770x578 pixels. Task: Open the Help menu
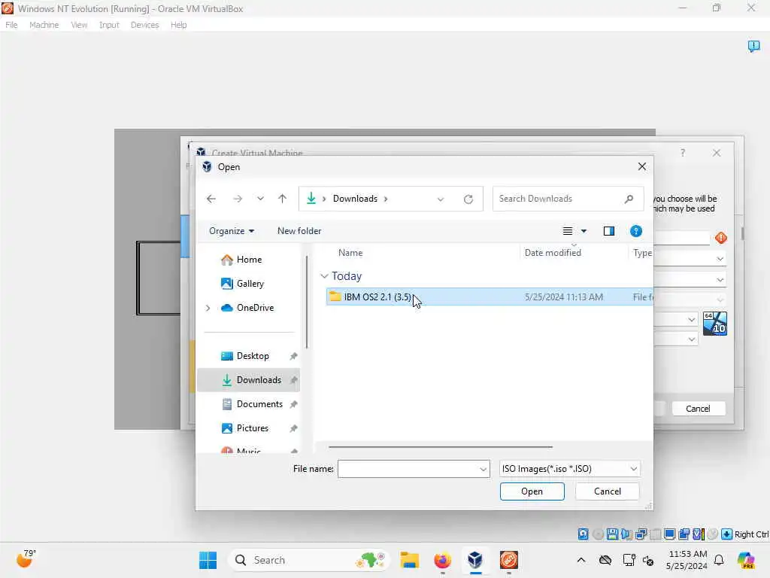pos(178,25)
